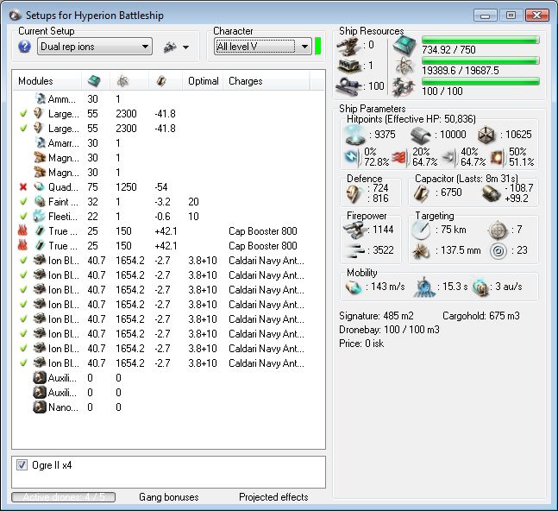Image resolution: width=558 pixels, height=511 pixels.
Task: Expand the ship icon dropdown arrow
Action: tap(185, 47)
